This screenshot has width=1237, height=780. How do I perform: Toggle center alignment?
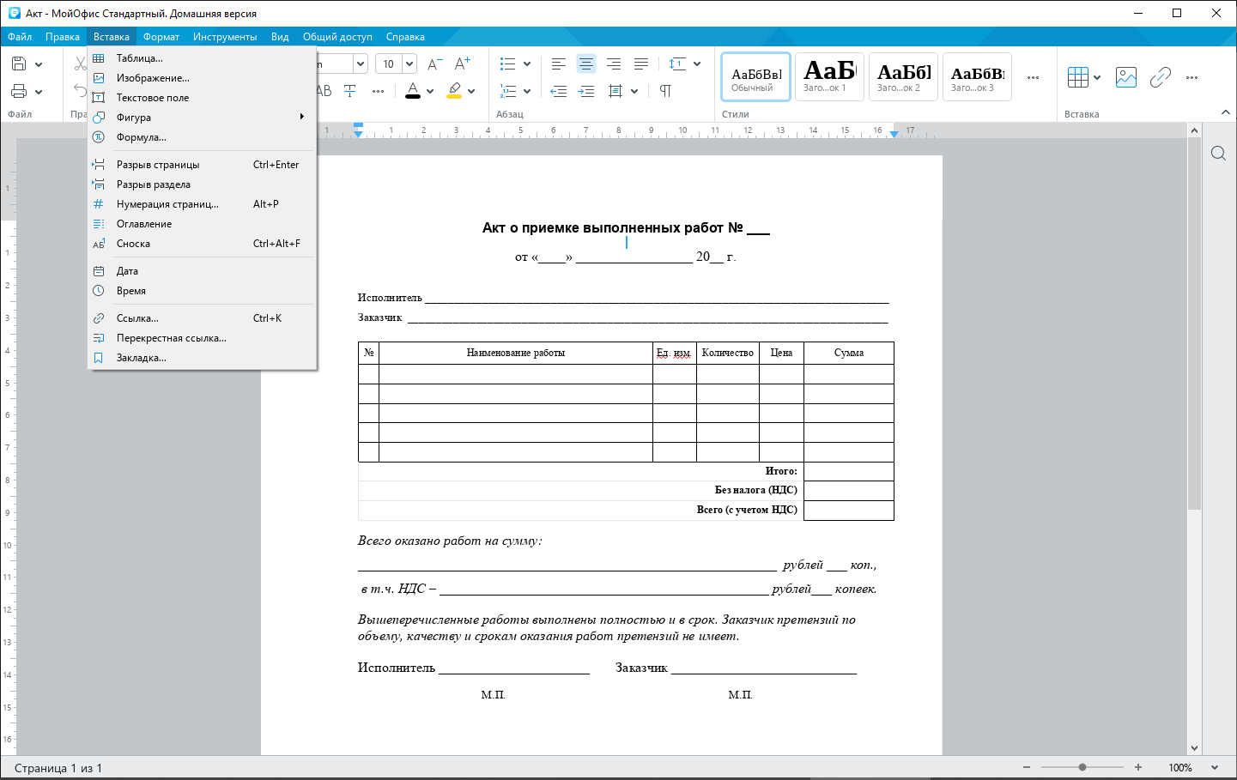click(x=586, y=63)
